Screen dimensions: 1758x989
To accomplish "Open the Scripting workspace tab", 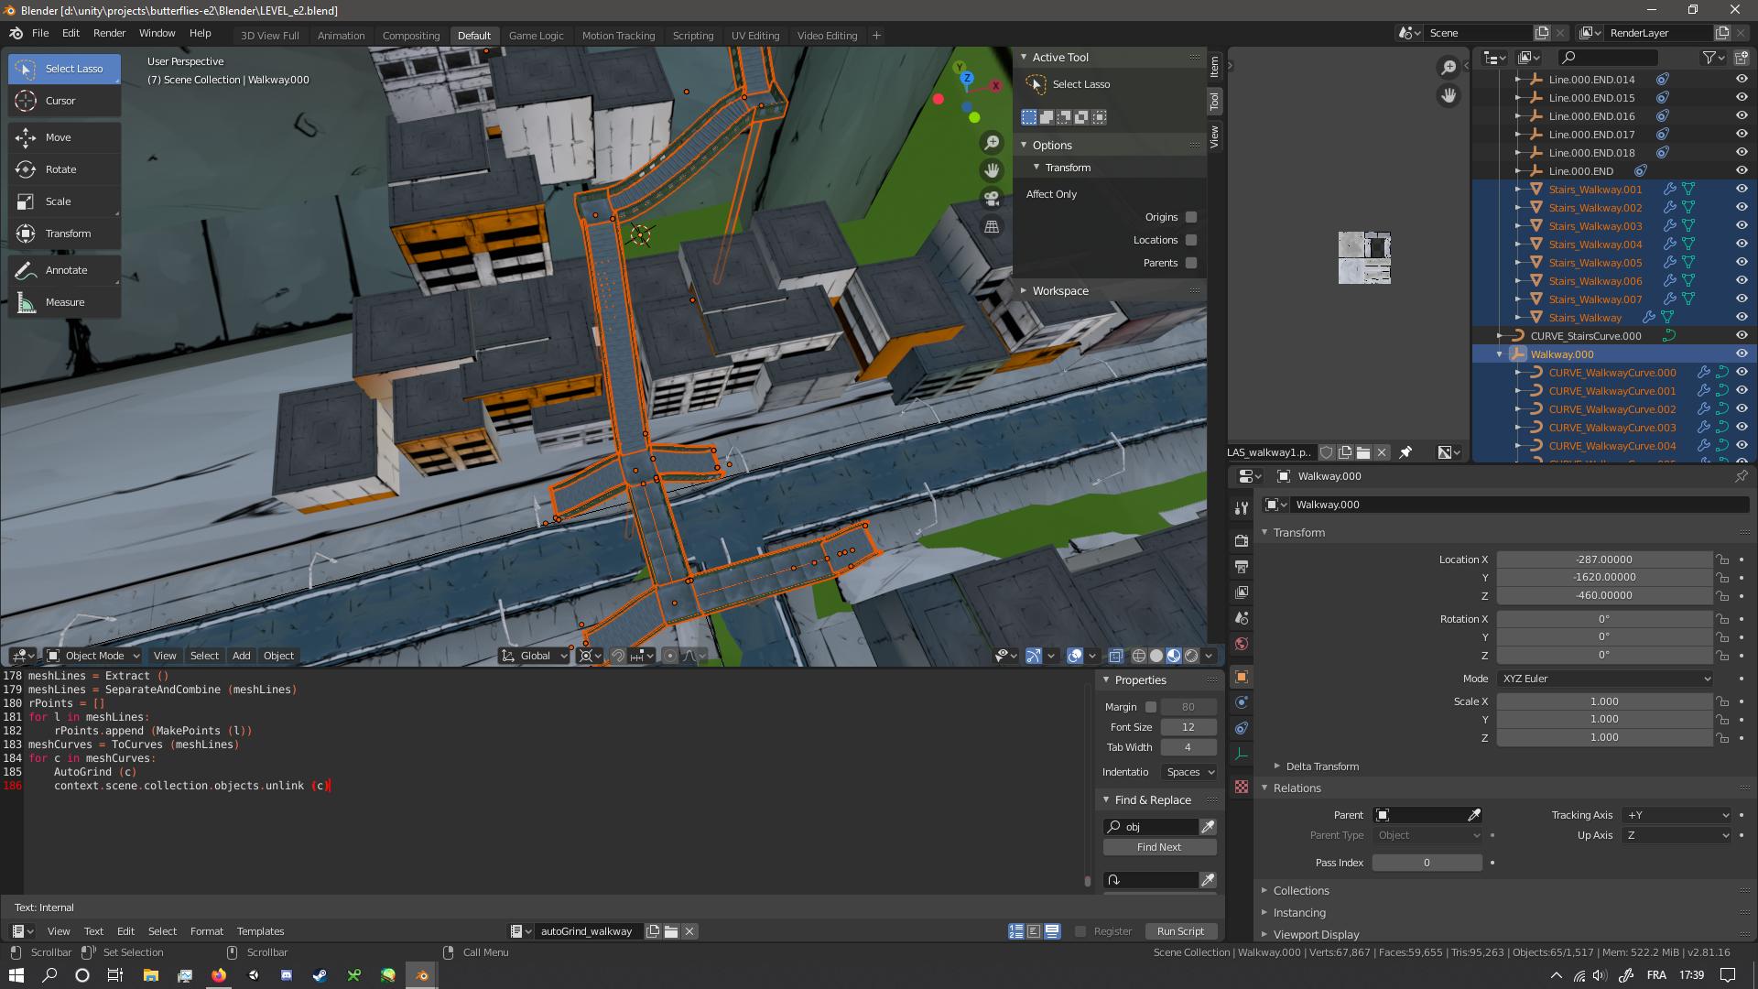I will tap(694, 34).
